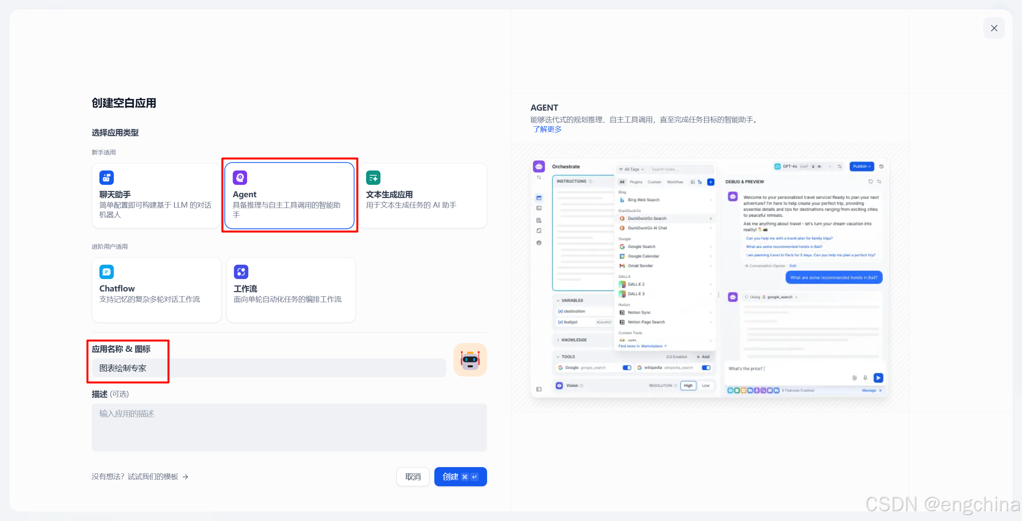Click the green 文本生成应用 icon
1022x521 pixels.
coord(373,178)
